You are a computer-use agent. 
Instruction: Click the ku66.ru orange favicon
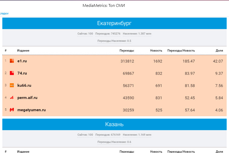[12, 85]
